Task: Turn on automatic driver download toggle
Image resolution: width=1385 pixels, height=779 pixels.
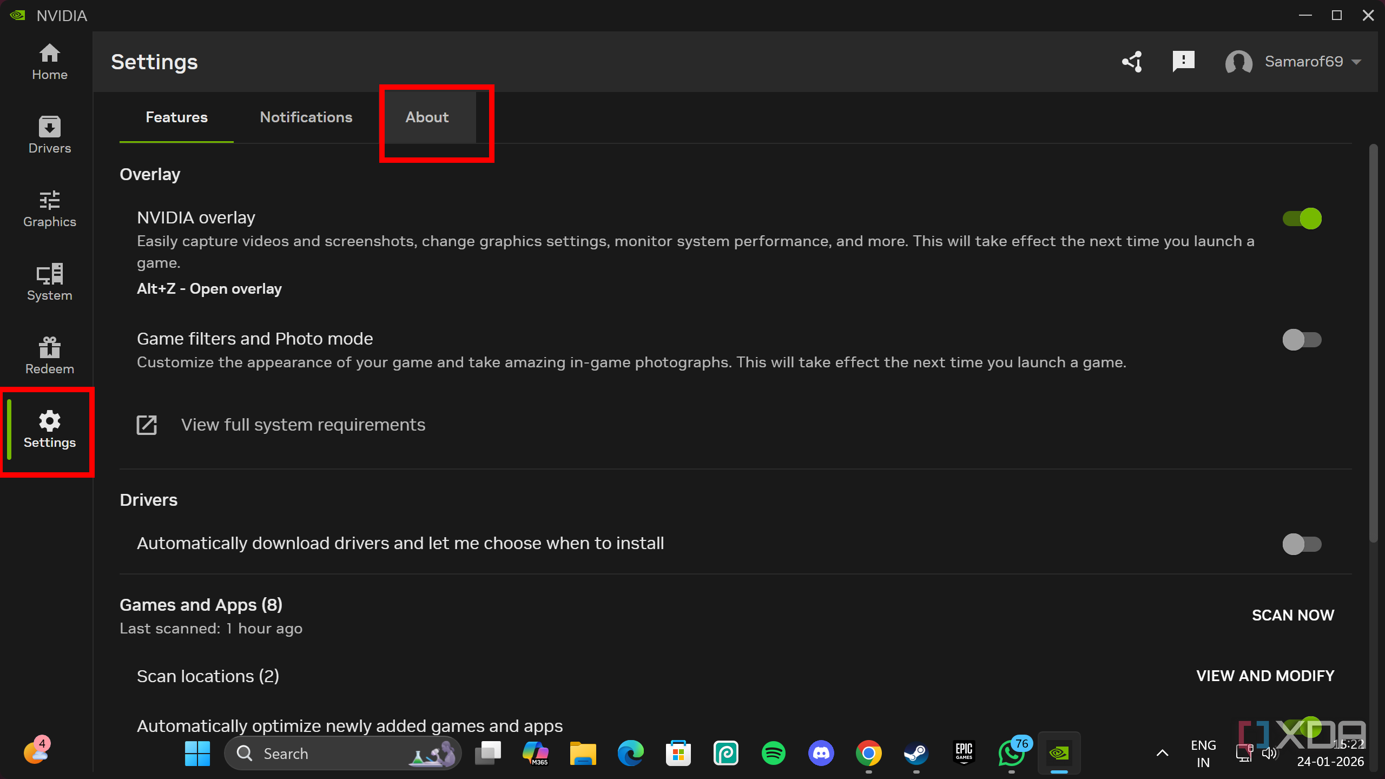Action: [1302, 544]
